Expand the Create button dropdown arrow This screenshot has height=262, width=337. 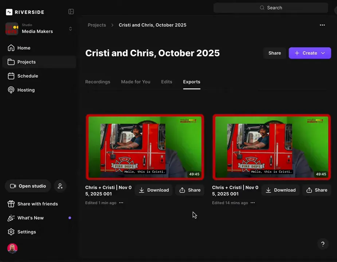point(322,53)
